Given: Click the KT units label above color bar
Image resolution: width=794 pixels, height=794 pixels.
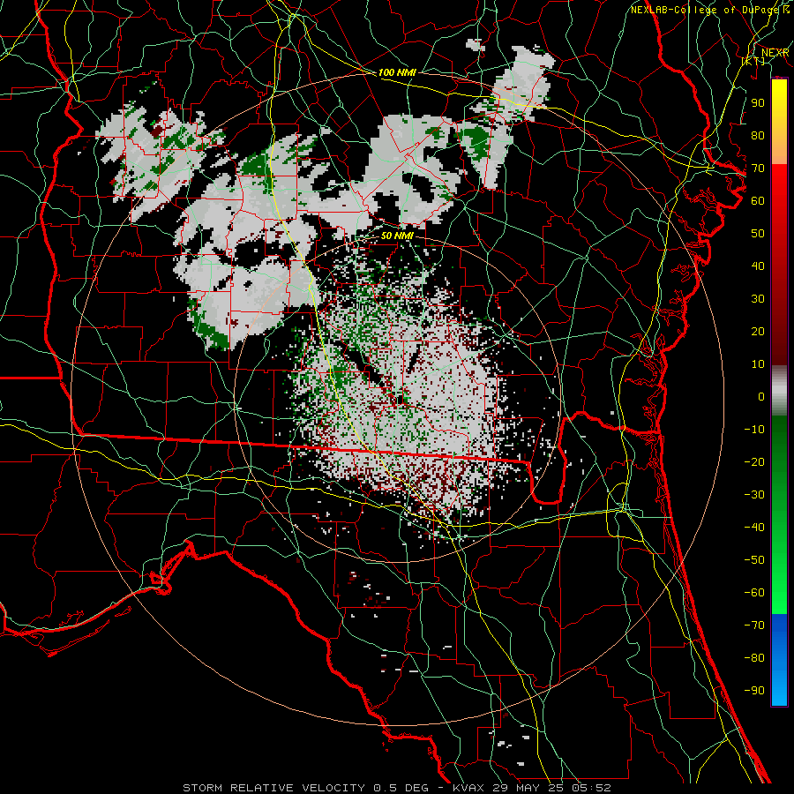Looking at the screenshot, I should (x=754, y=61).
